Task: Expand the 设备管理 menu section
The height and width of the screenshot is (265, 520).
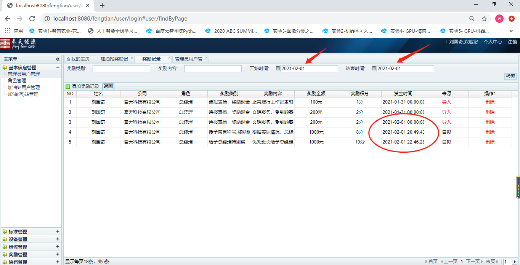Action: (x=58, y=239)
